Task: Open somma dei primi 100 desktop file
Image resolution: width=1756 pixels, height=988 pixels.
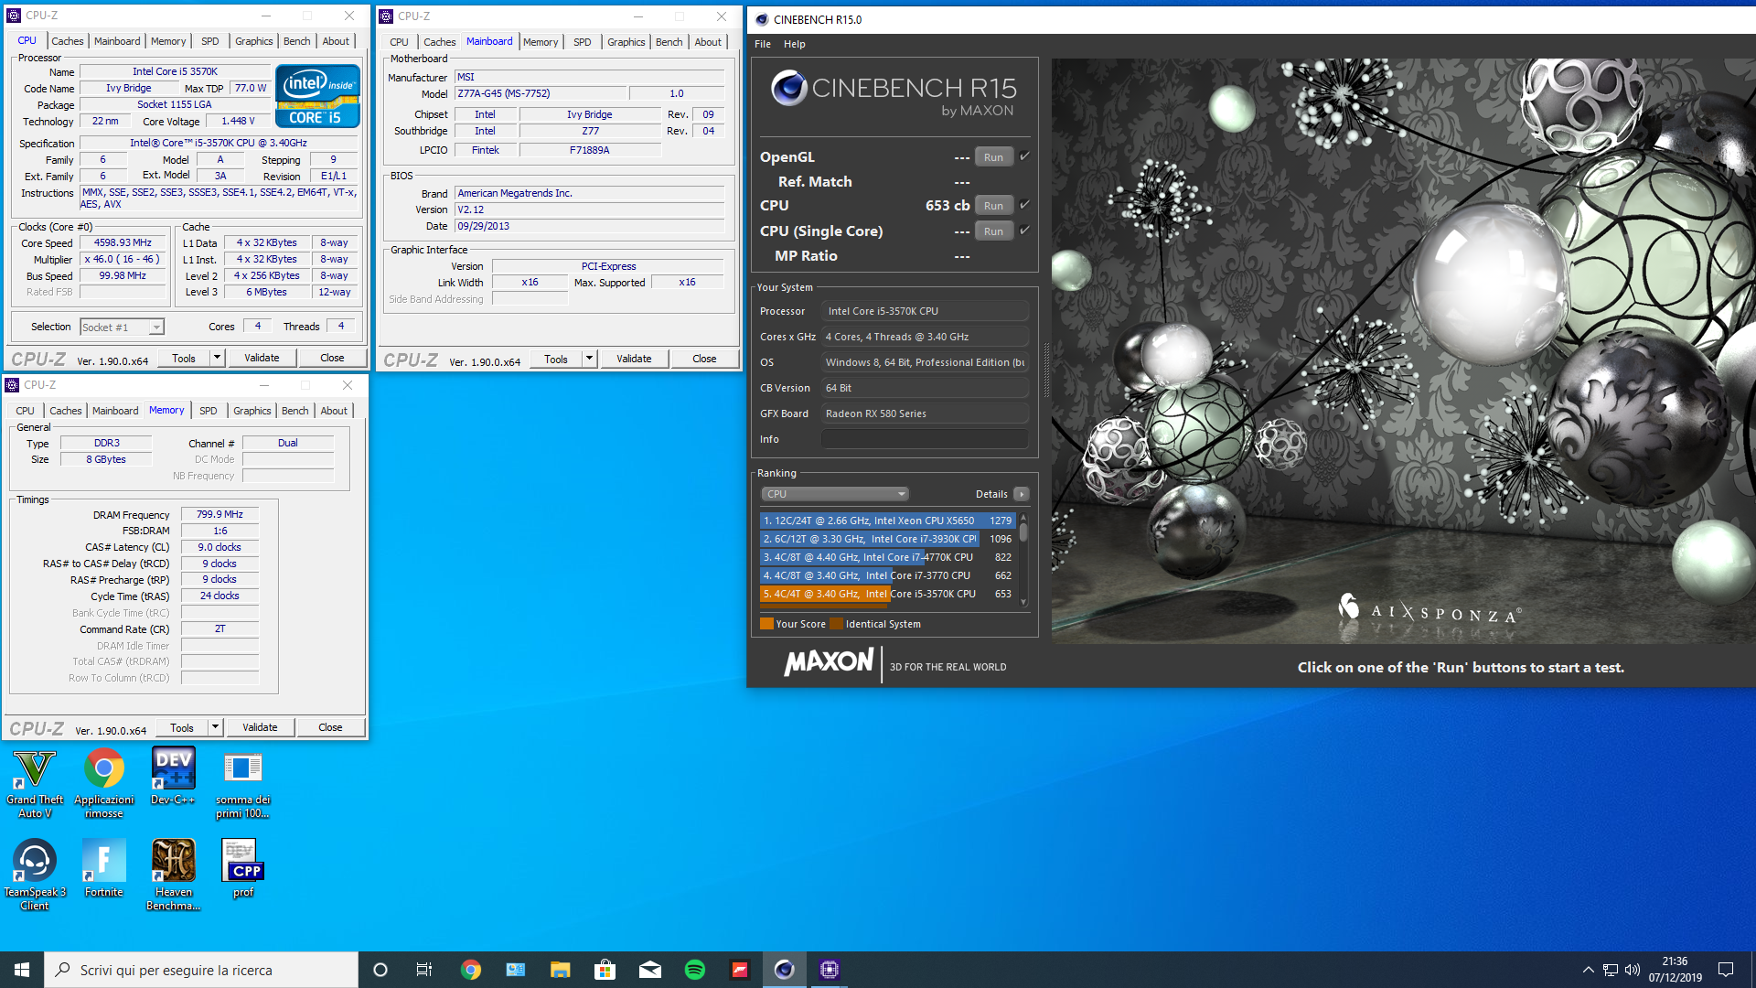Action: pyautogui.click(x=242, y=783)
